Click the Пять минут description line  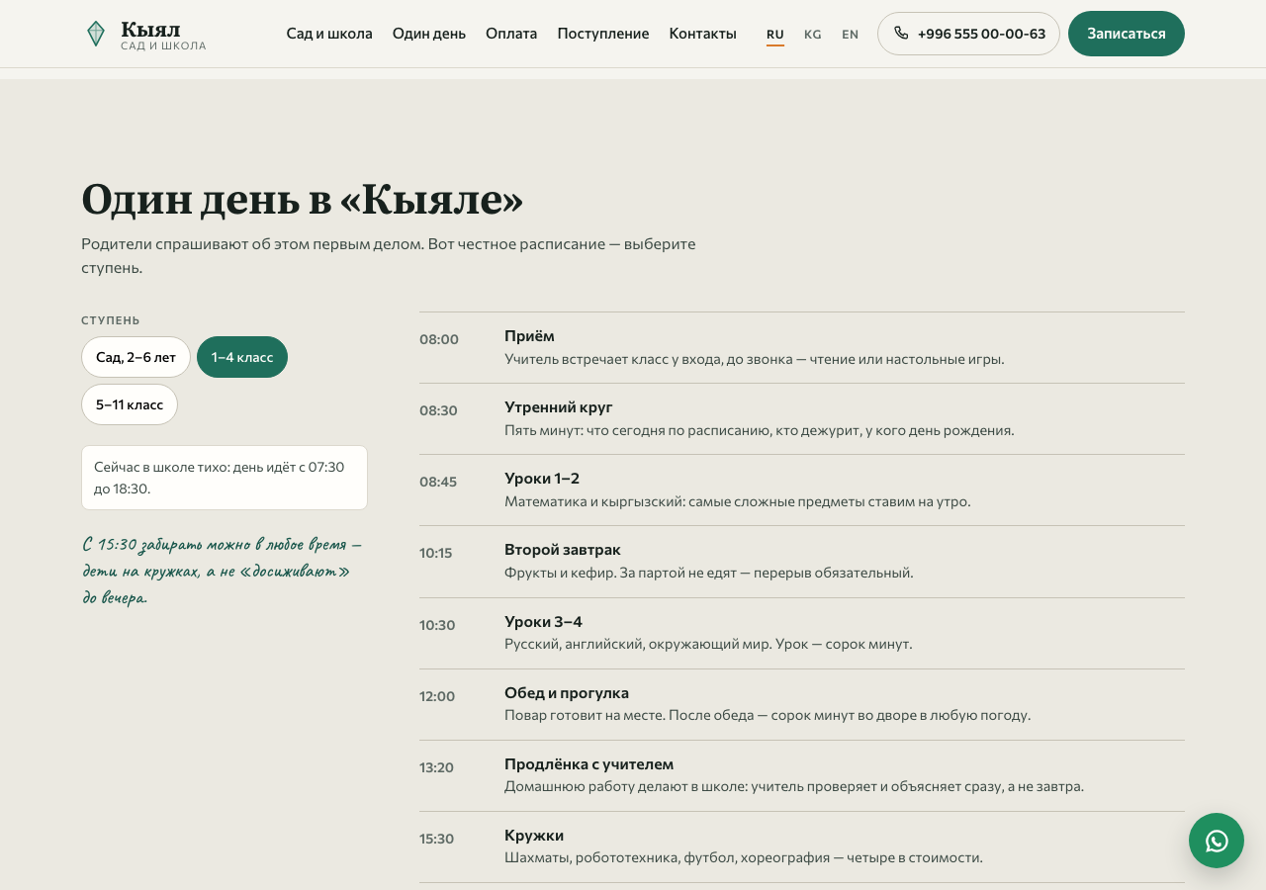760,430
